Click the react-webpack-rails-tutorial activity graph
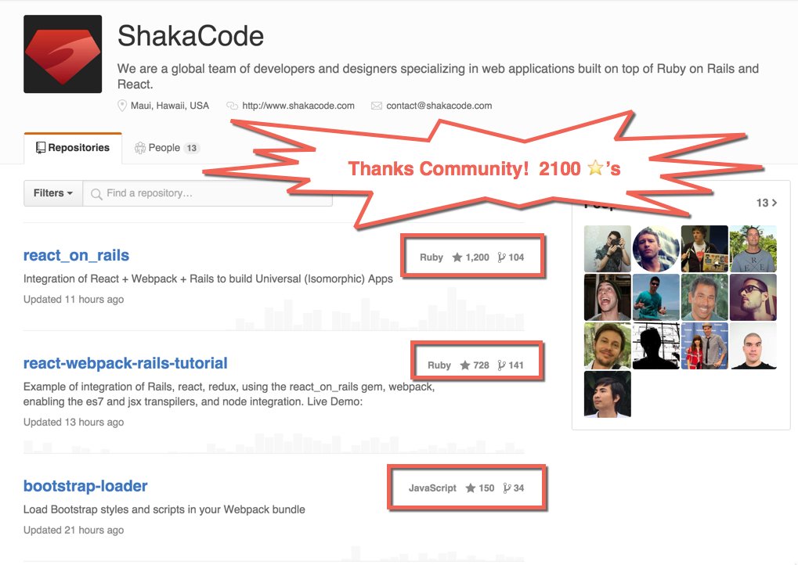798x565 pixels. 274,443
